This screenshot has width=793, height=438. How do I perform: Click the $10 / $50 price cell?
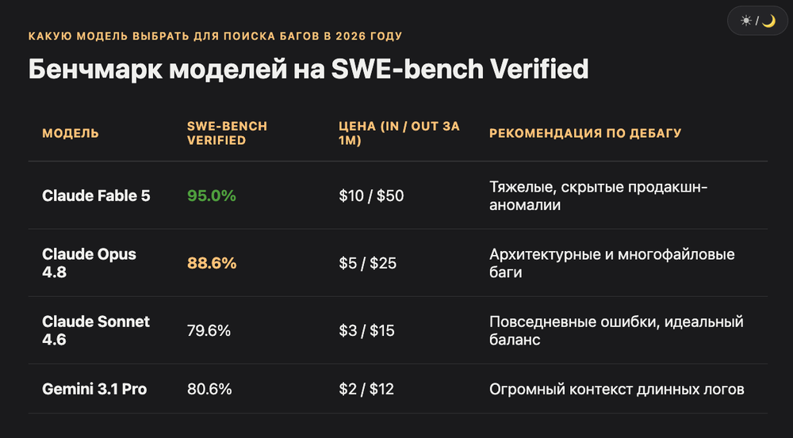pyautogui.click(x=371, y=196)
